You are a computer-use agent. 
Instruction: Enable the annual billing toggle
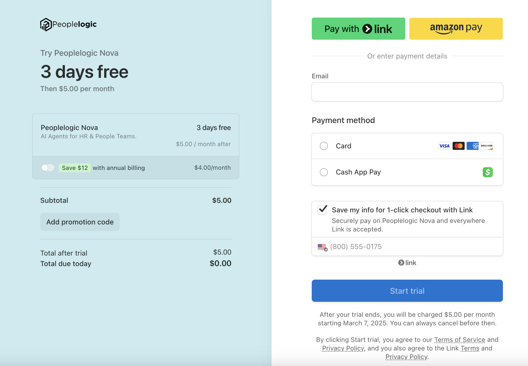pos(48,168)
